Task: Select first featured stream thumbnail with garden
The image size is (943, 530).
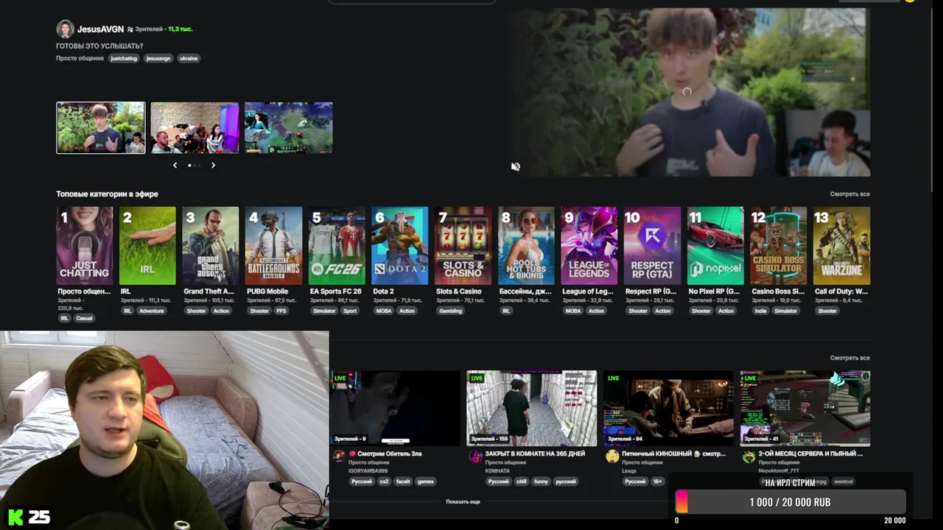Action: 101,127
